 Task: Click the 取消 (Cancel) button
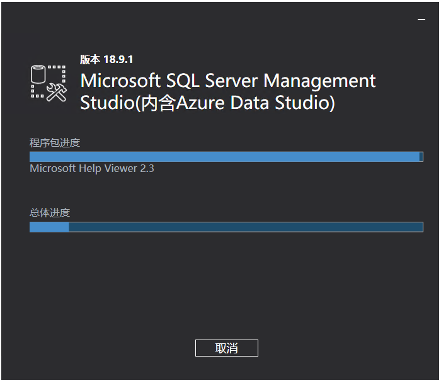226,348
